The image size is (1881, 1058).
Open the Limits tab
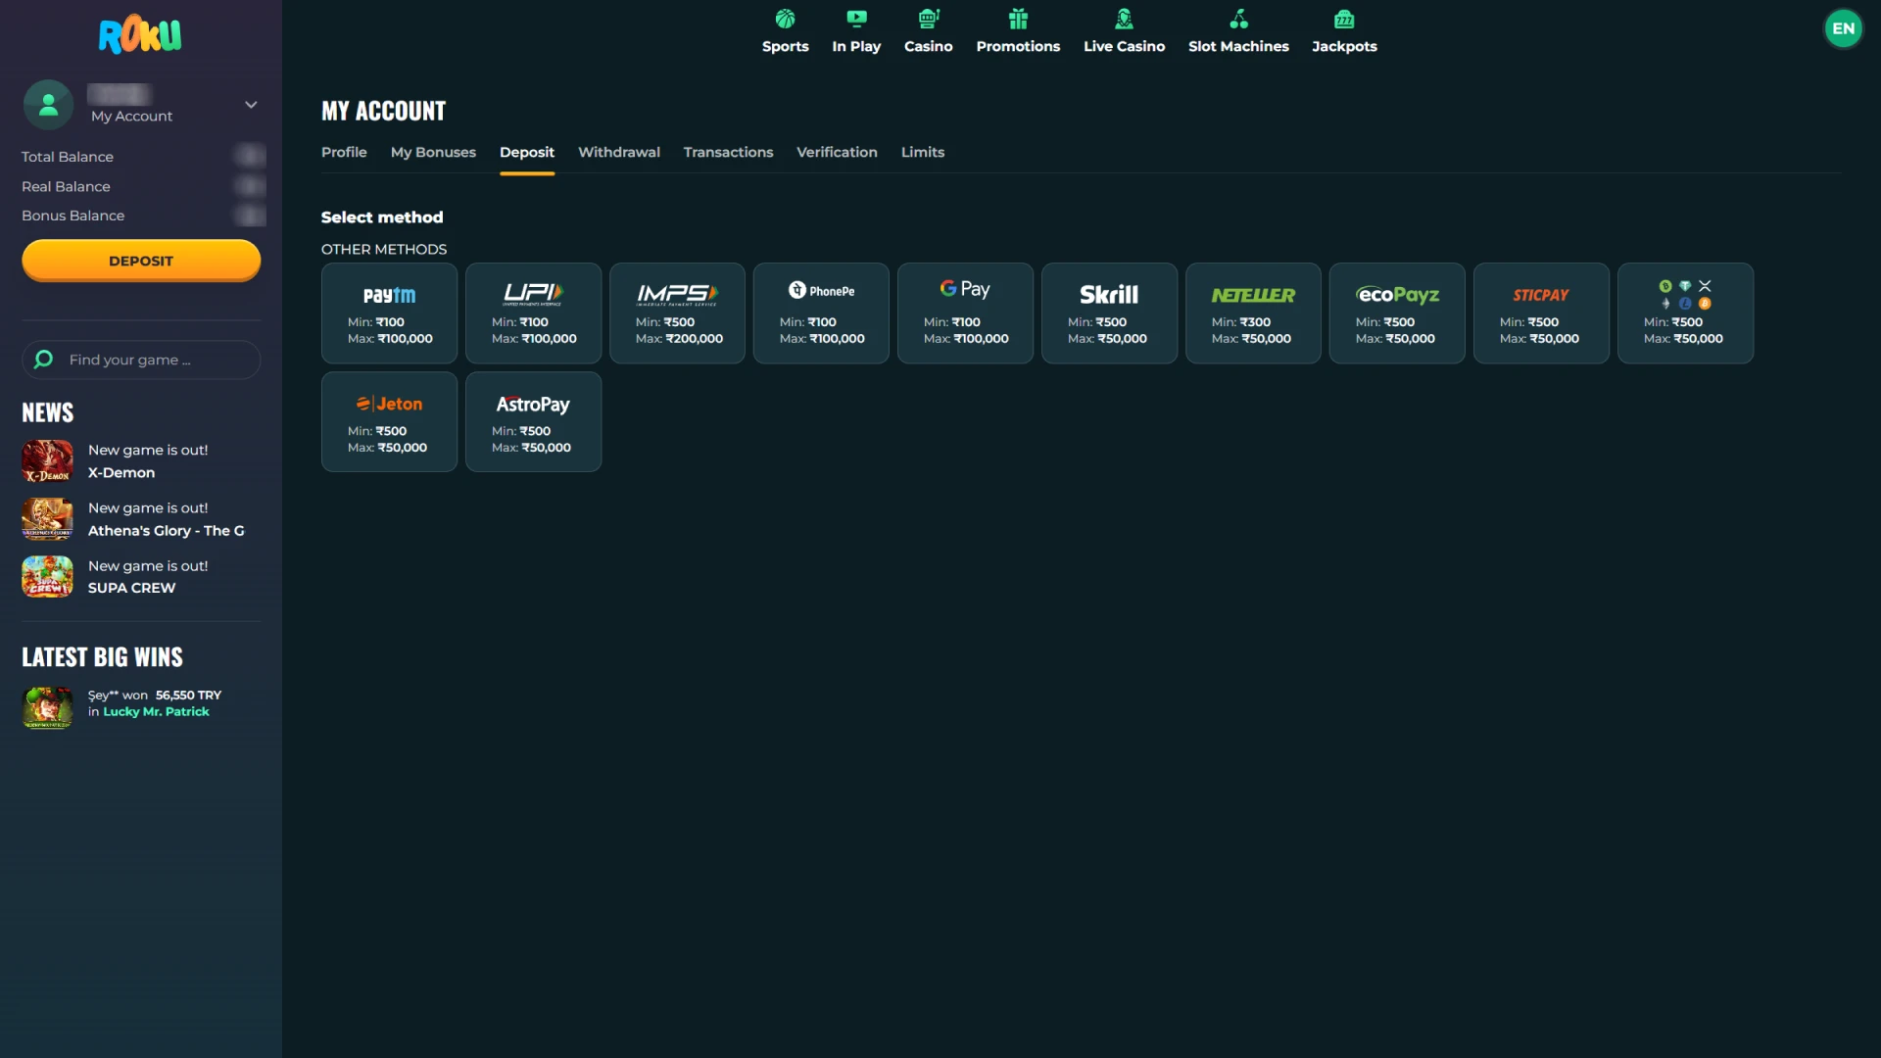[923, 152]
